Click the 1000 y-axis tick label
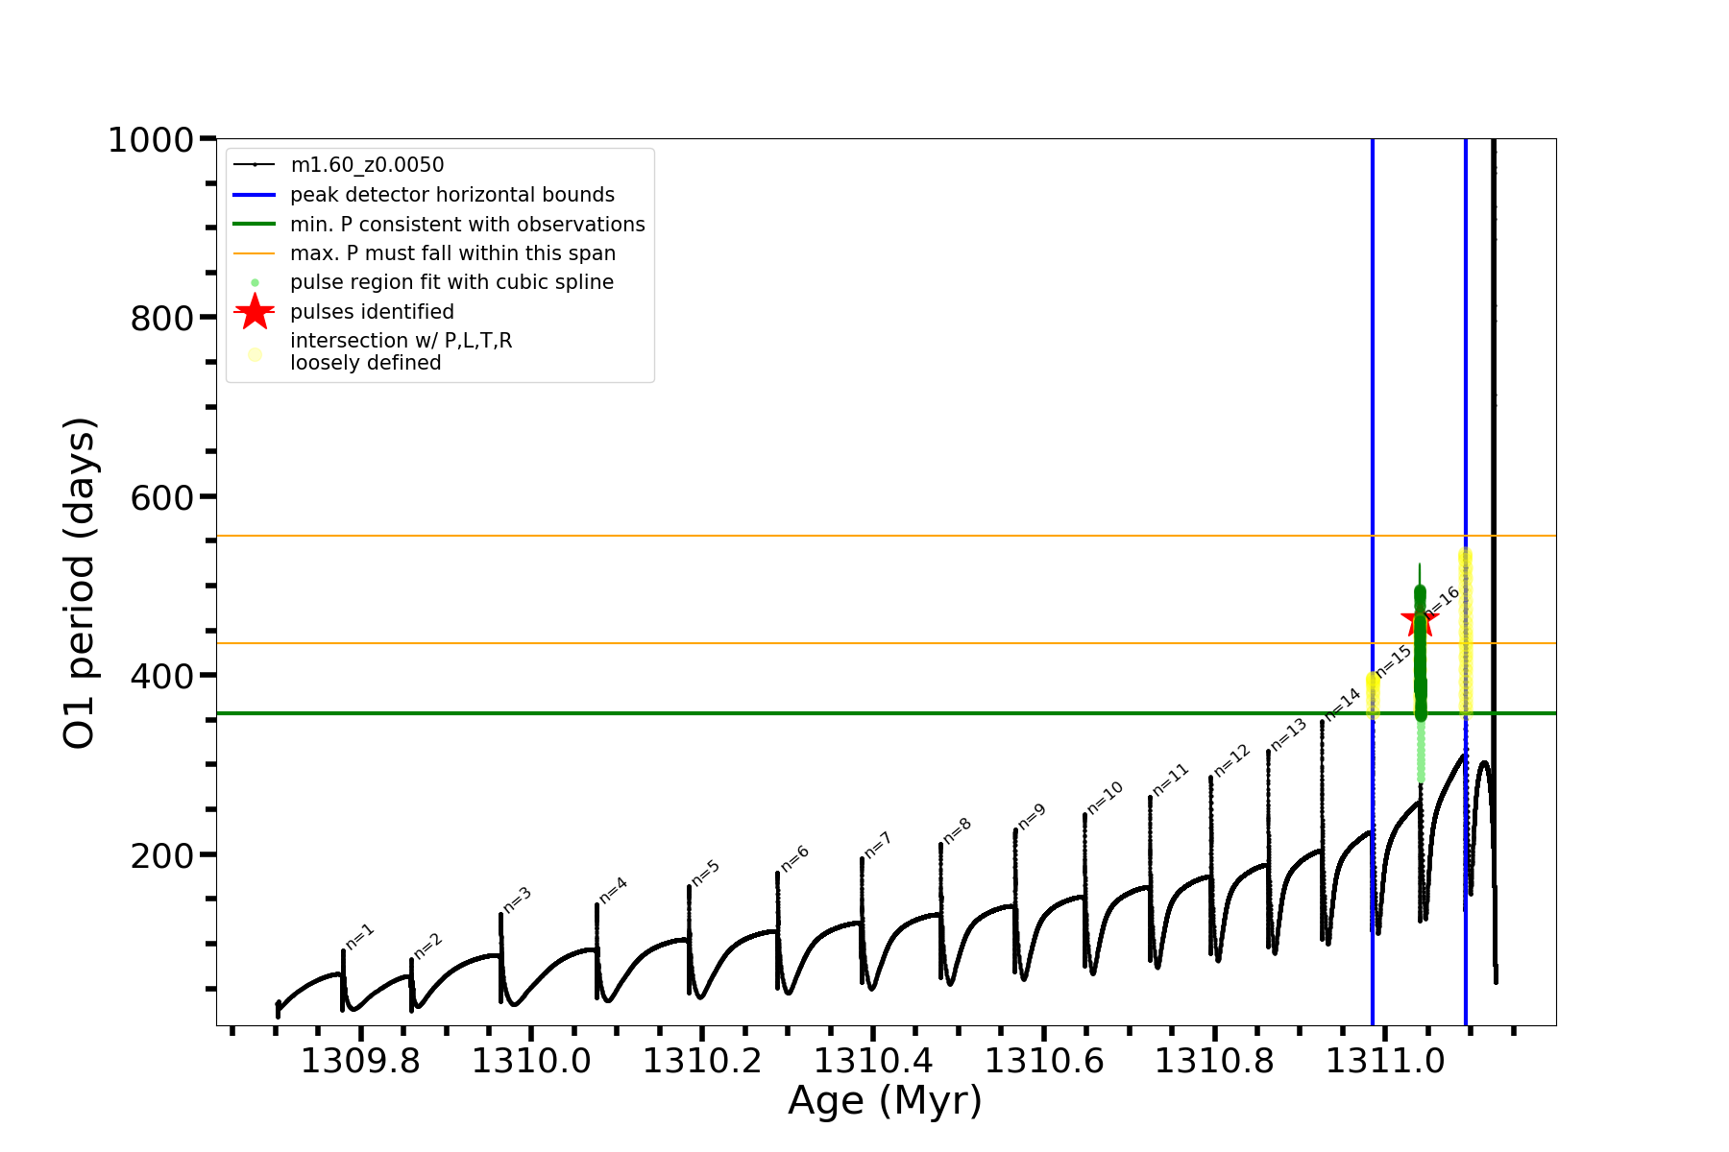This screenshot has height=1152, width=1729. (x=151, y=140)
